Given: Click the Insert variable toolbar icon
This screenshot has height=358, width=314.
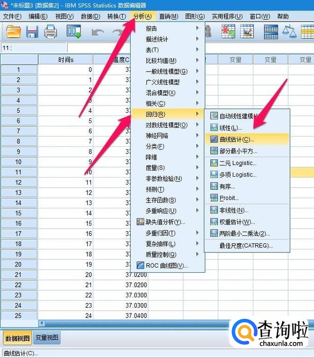Looking at the screenshot, I should [x=247, y=32].
